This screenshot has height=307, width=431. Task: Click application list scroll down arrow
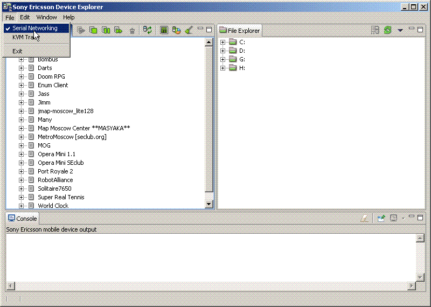pos(209,204)
